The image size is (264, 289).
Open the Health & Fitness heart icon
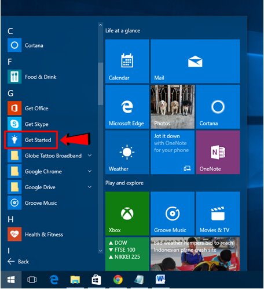(14, 234)
